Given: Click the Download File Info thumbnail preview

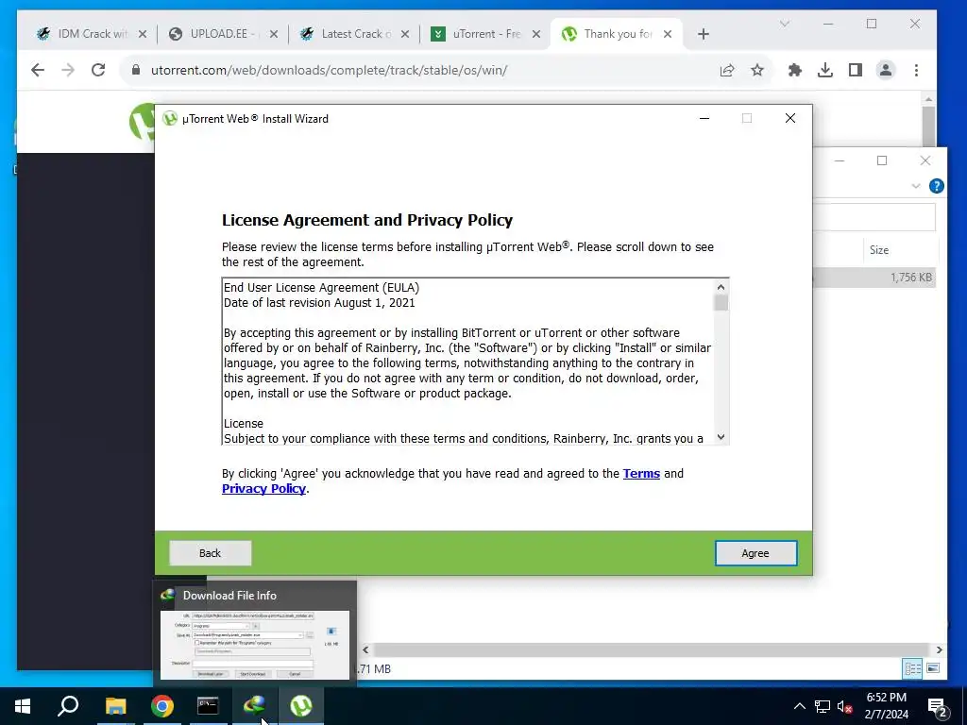Looking at the screenshot, I should point(255,645).
